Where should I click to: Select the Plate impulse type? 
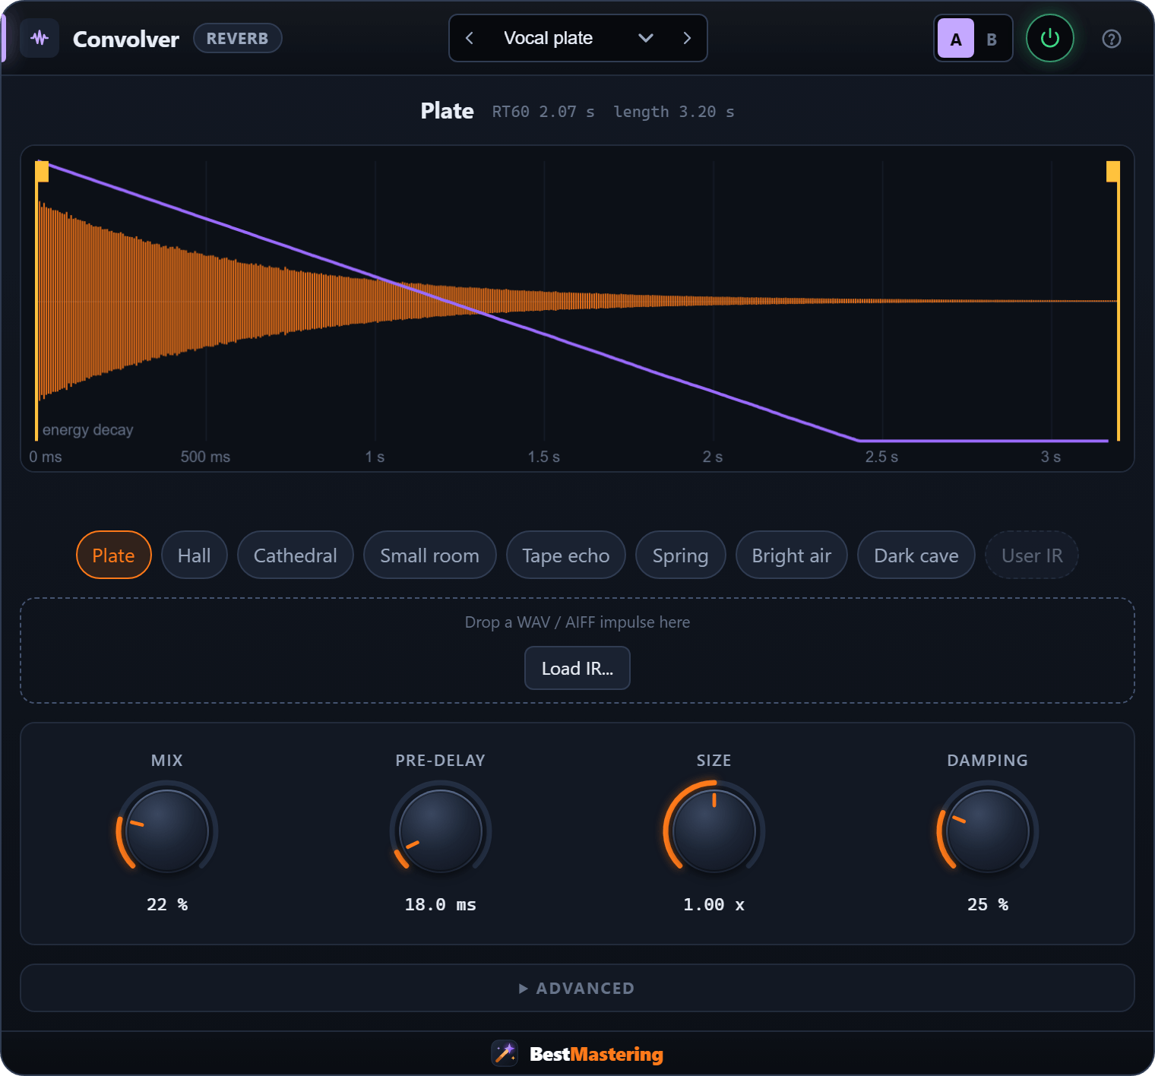click(114, 555)
